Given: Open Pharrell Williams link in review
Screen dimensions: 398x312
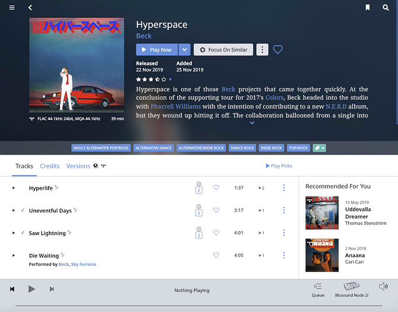Looking at the screenshot, I should tap(176, 107).
